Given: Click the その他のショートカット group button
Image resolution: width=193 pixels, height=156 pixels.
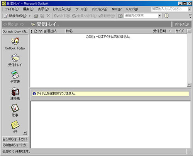Looking at the screenshot, I should coord(15,145).
